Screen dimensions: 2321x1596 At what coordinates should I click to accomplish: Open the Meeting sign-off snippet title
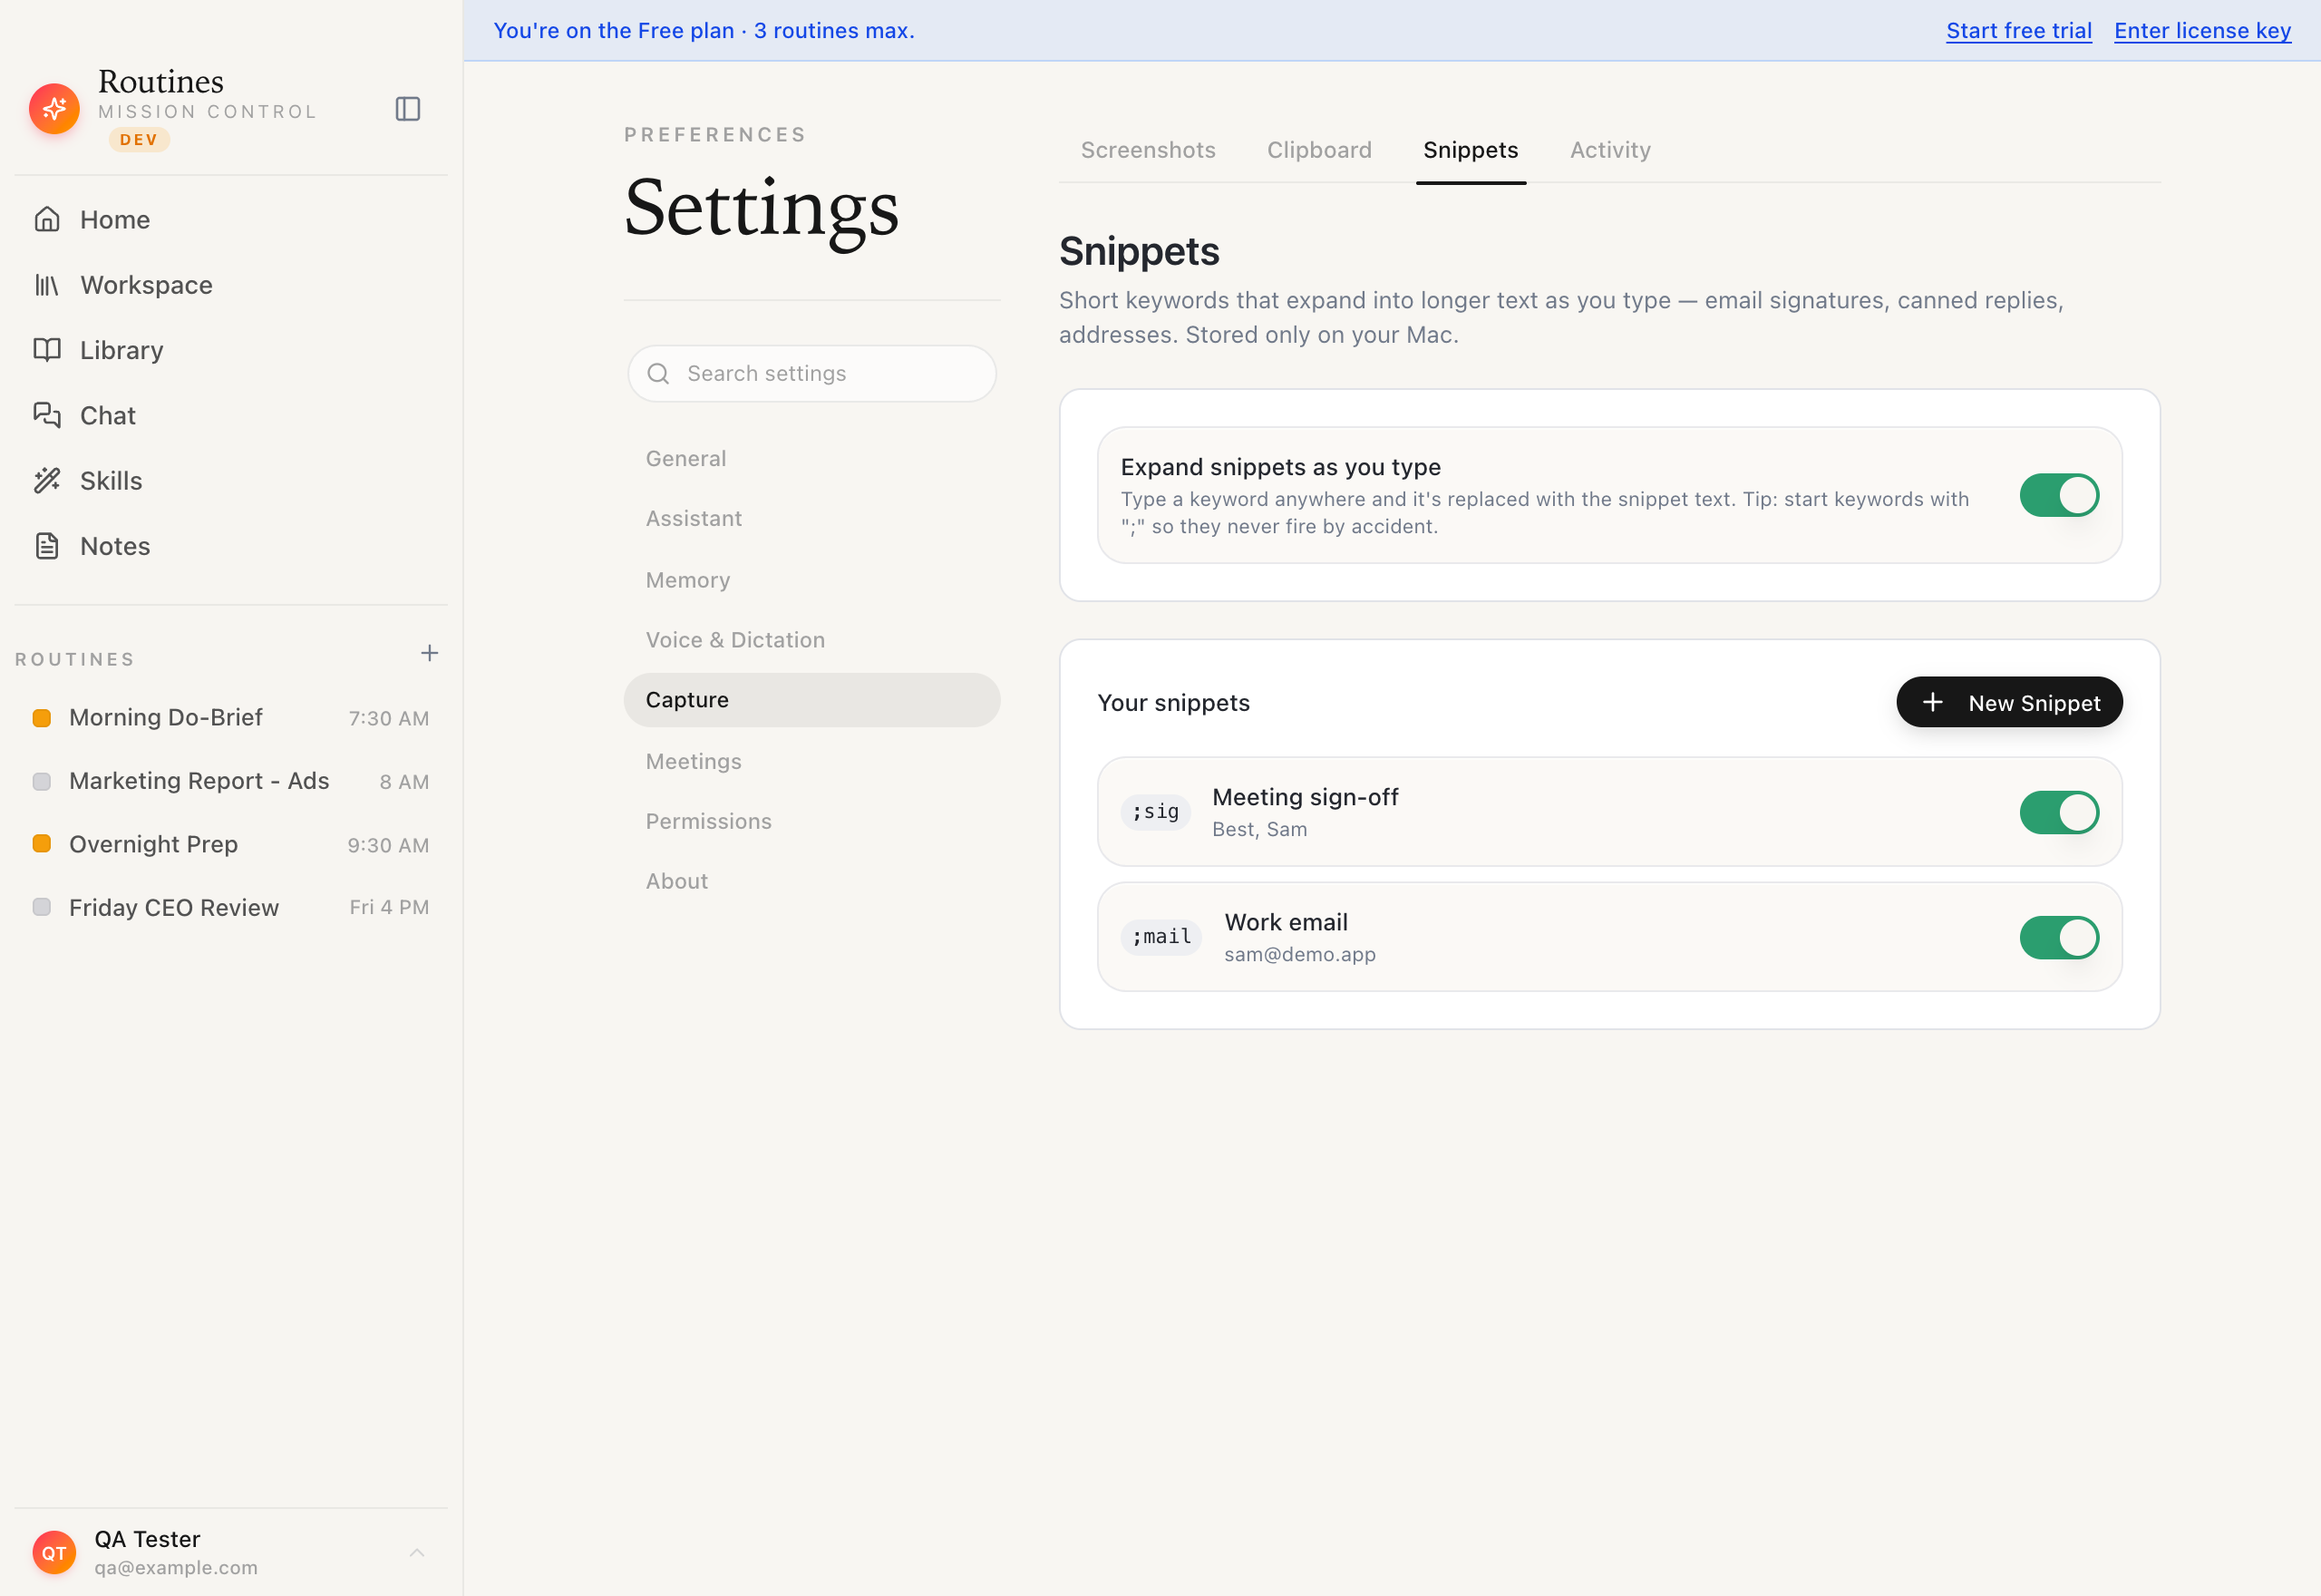1305,797
